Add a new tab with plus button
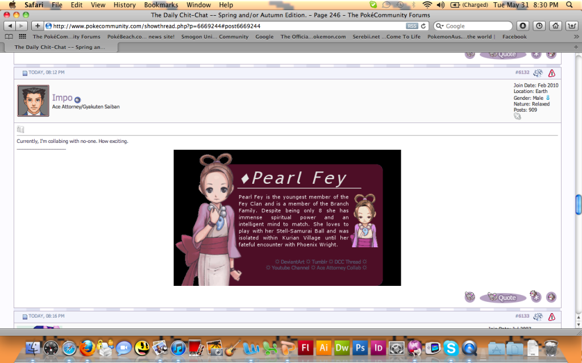 [x=576, y=47]
